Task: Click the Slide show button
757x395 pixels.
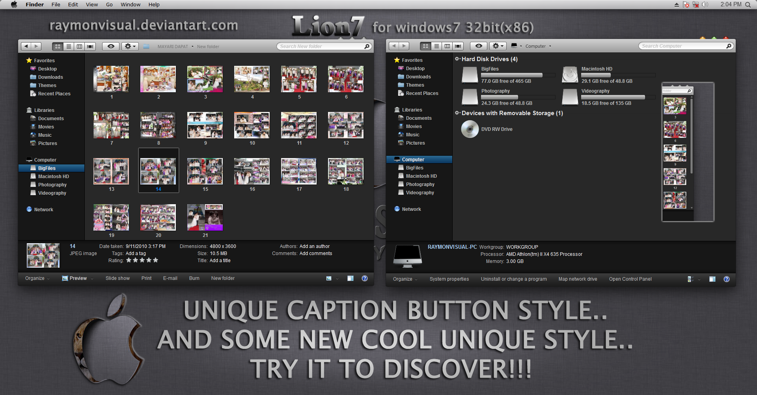Action: 117,278
